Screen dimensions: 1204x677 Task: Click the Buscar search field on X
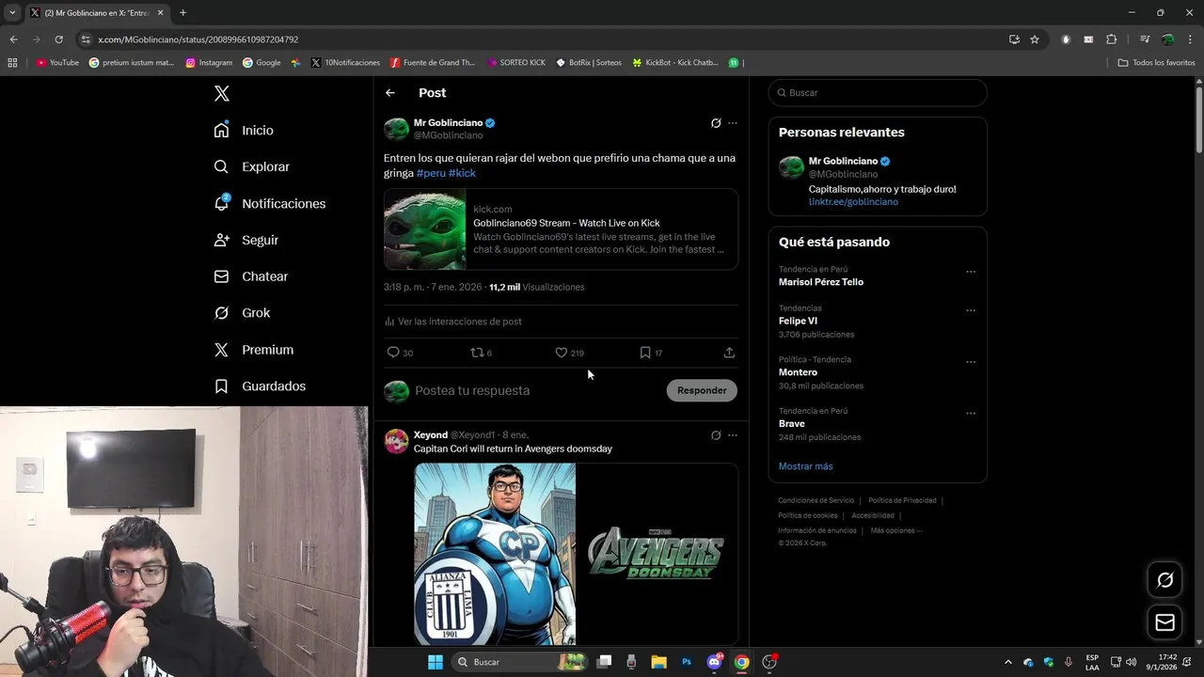878,93
